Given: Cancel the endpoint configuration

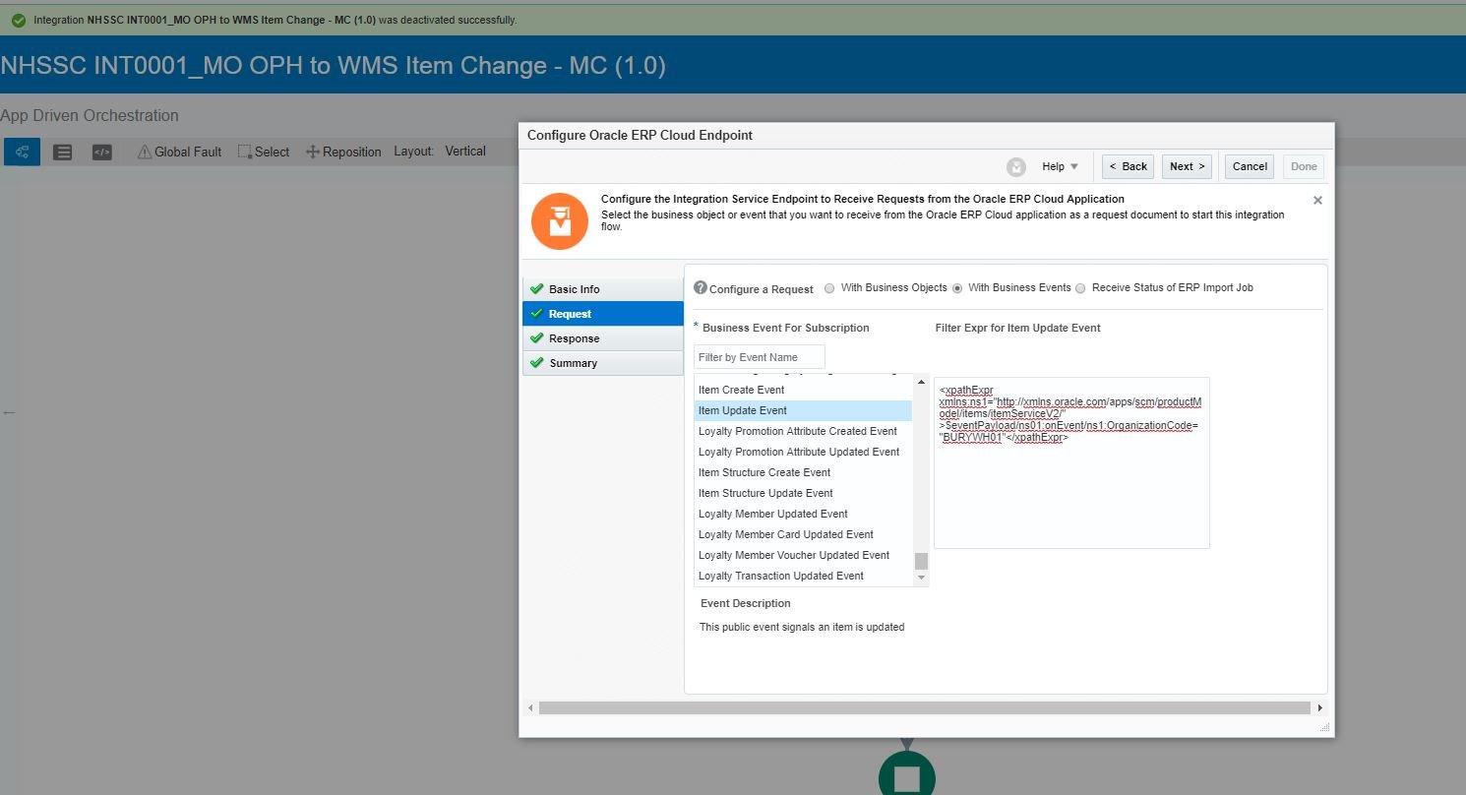Looking at the screenshot, I should coord(1248,166).
